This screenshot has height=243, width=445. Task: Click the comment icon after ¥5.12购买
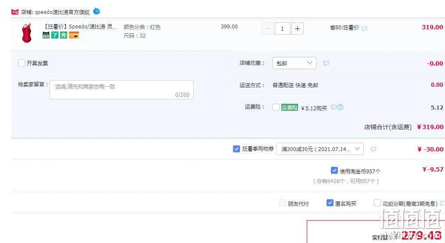(x=334, y=107)
